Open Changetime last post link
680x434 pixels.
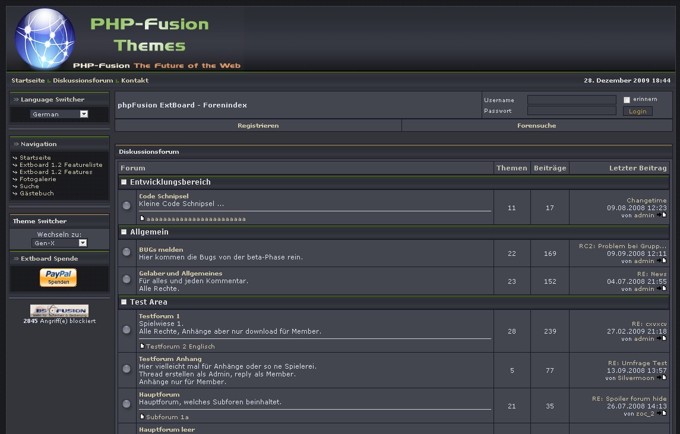[x=647, y=200]
